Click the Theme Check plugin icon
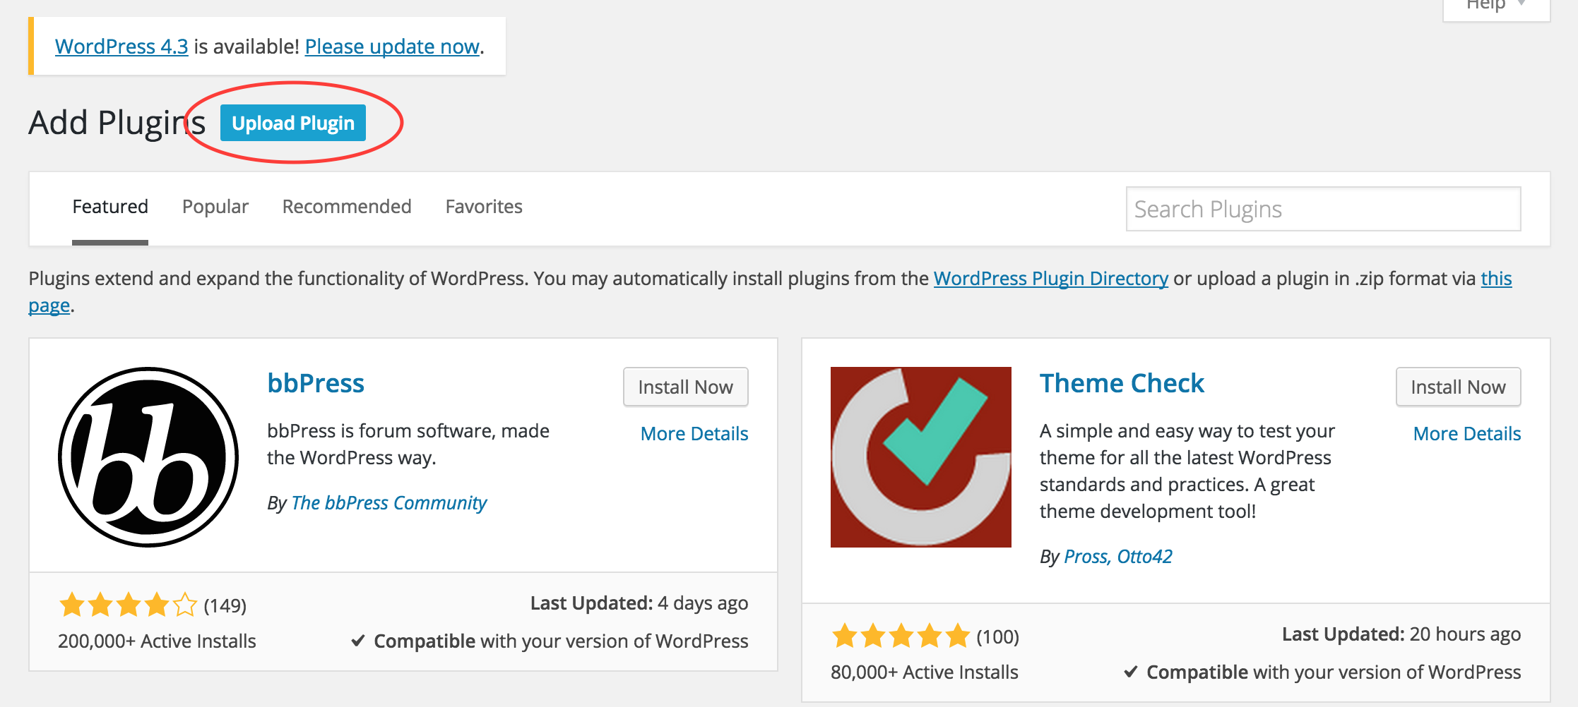The image size is (1578, 707). coord(920,457)
